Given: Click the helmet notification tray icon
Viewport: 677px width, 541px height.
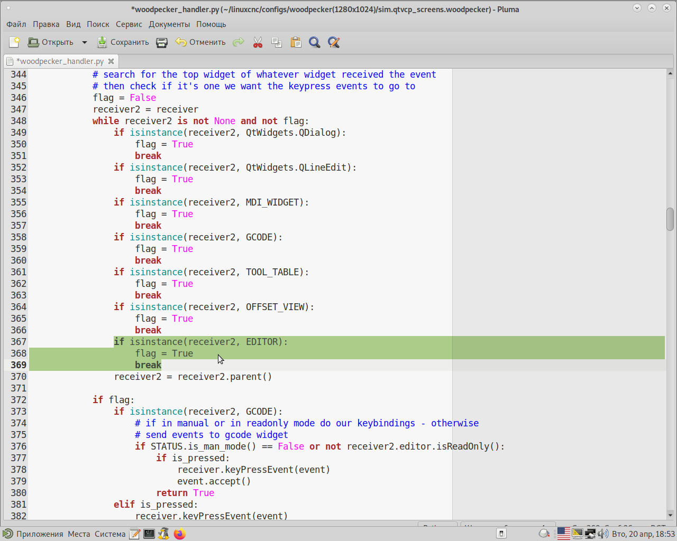Looking at the screenshot, I should tap(544, 534).
